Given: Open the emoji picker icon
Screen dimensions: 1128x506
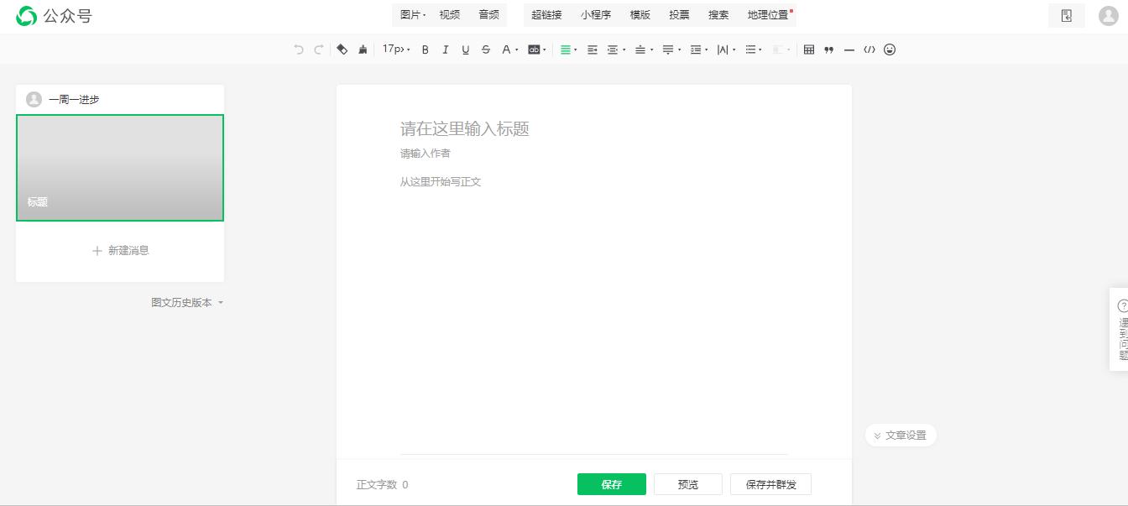Looking at the screenshot, I should (x=890, y=50).
